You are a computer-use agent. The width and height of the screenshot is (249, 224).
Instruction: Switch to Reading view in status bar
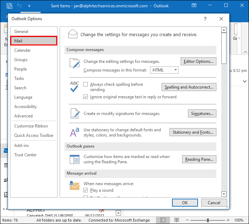177,220
